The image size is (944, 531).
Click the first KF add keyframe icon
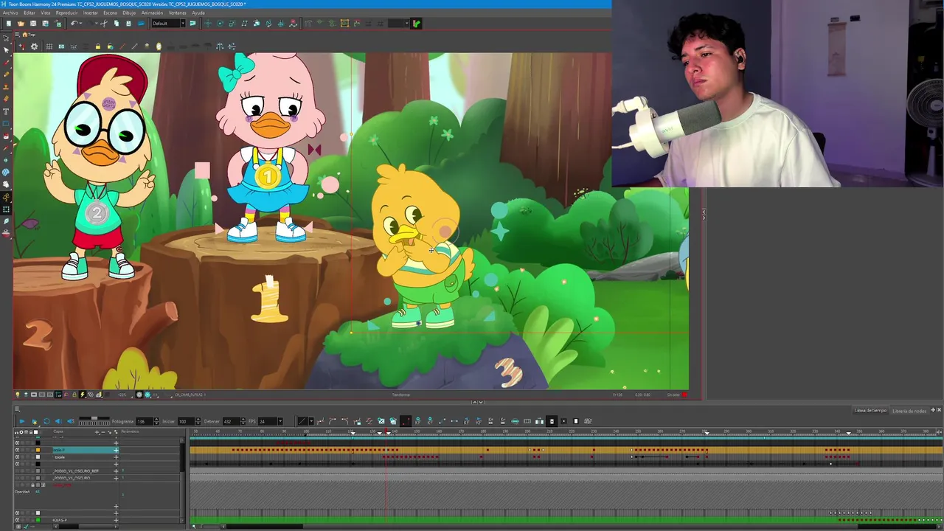[418, 421]
